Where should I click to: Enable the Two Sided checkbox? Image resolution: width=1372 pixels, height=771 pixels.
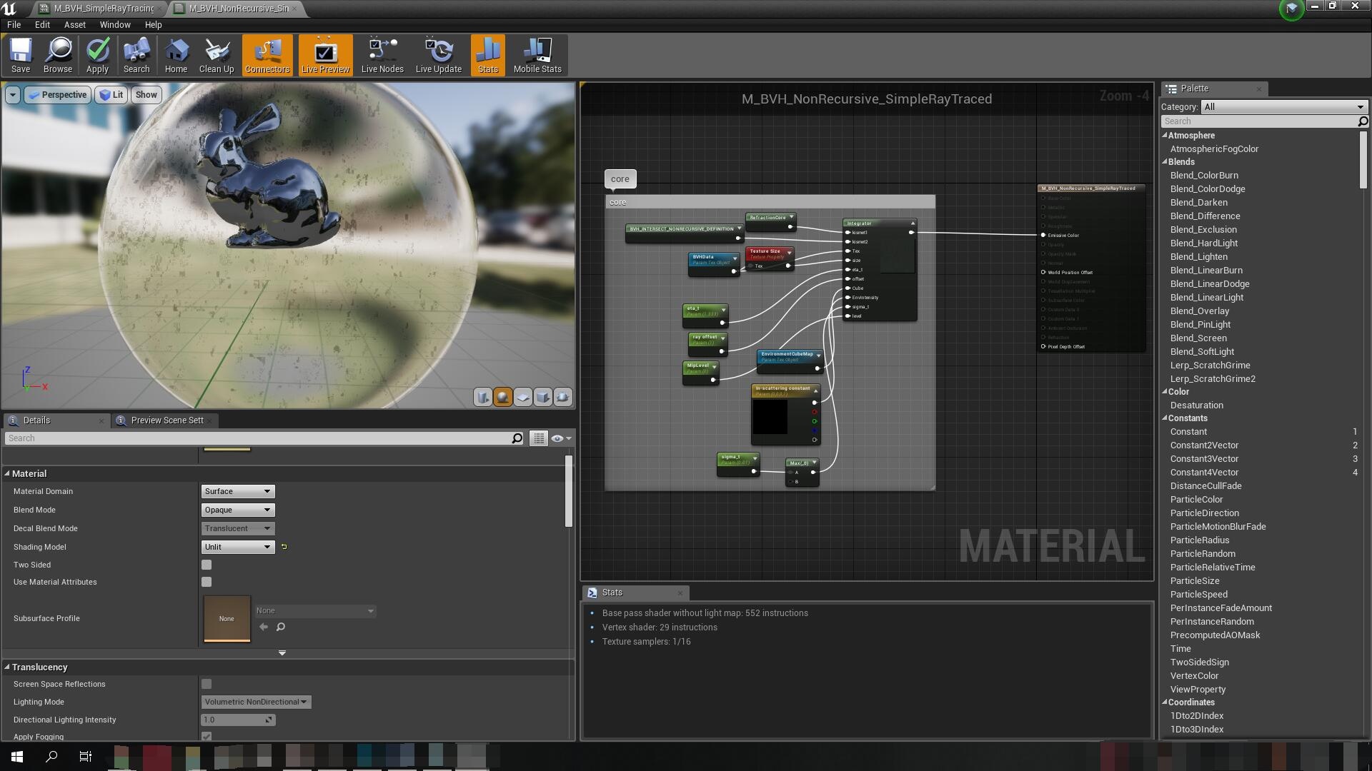tap(207, 564)
